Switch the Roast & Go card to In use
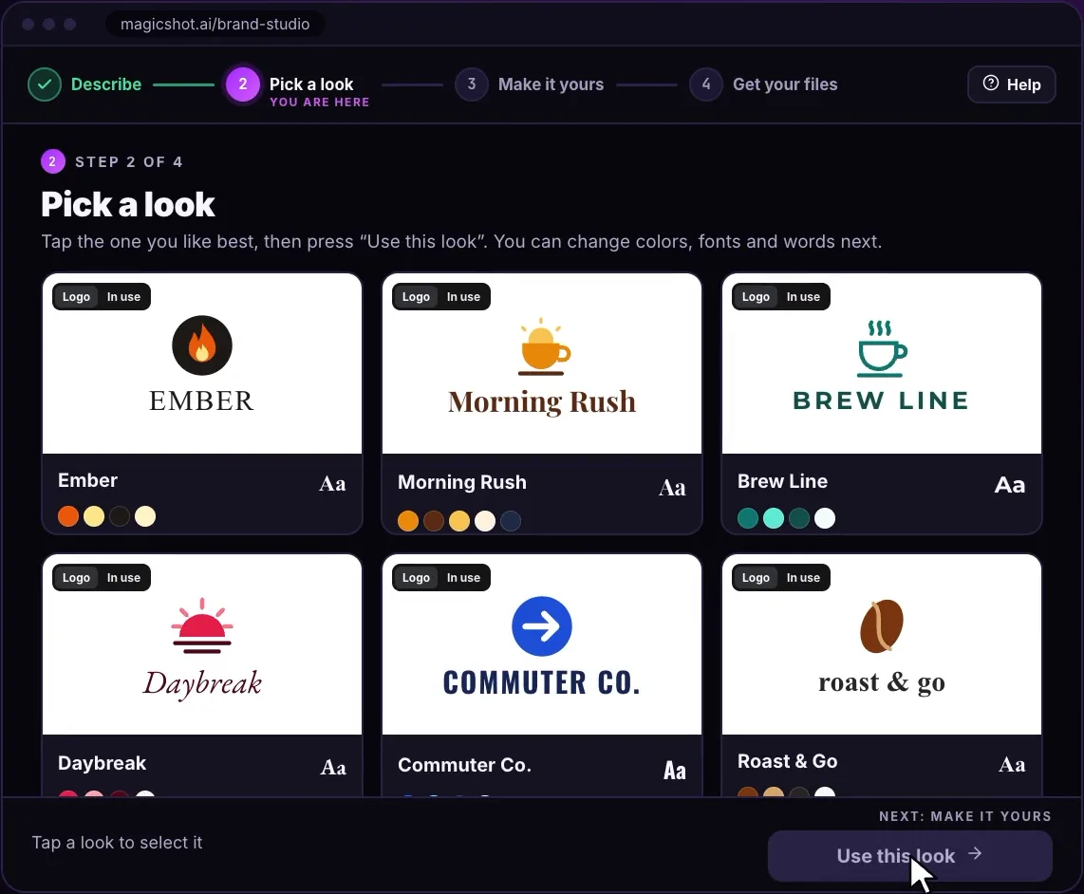 click(803, 577)
